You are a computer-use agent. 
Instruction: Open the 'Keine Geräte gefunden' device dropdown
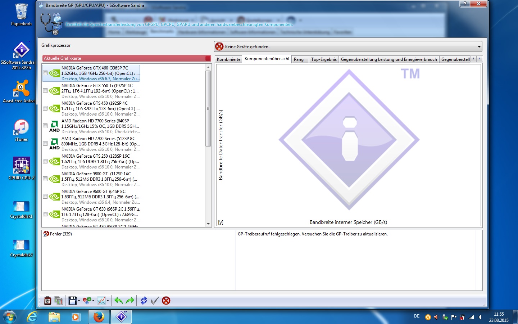point(348,46)
